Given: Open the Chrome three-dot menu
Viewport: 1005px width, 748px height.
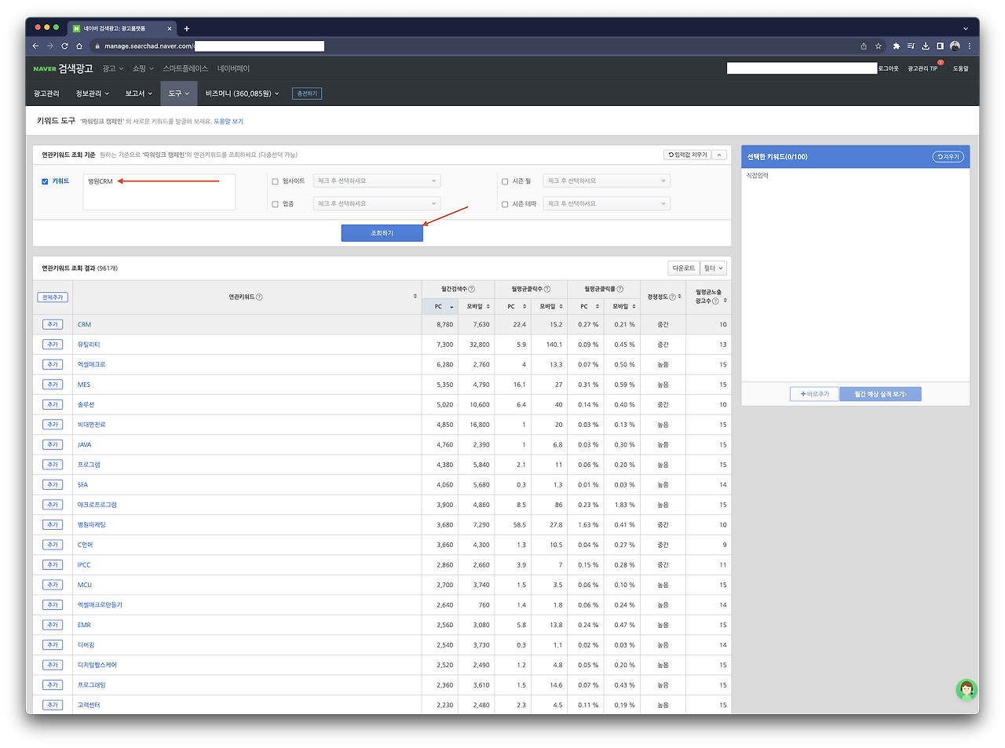Looking at the screenshot, I should (970, 46).
